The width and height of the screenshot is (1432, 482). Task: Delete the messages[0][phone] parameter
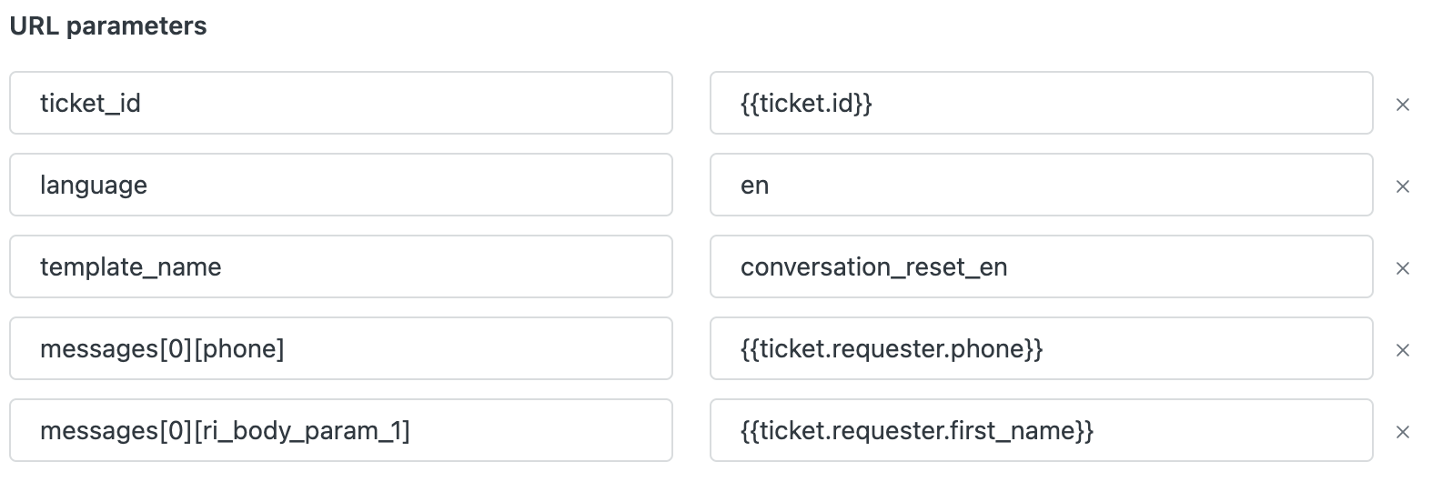1402,350
